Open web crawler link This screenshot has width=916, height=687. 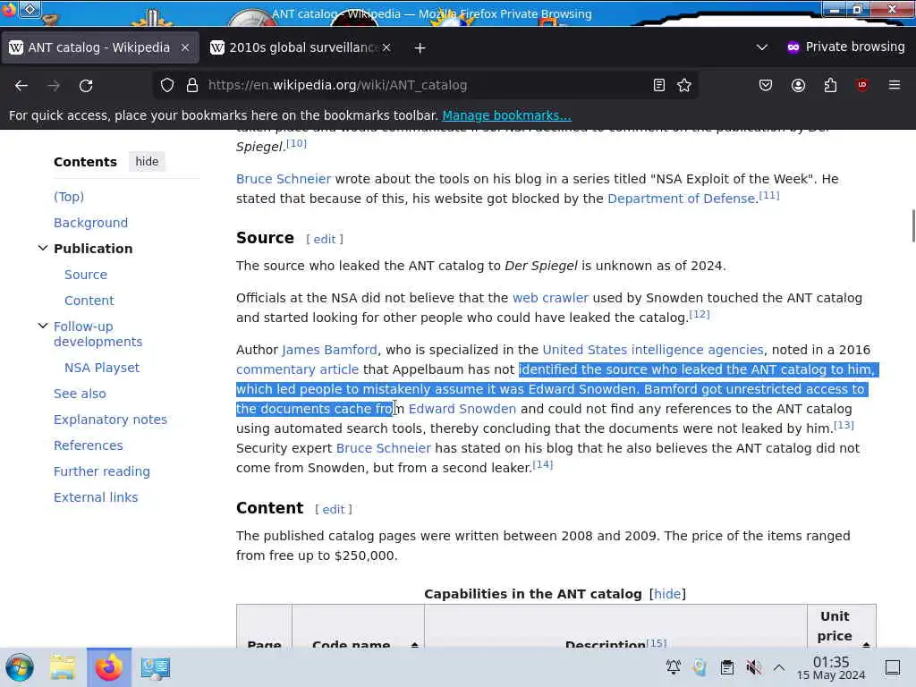[x=550, y=298]
